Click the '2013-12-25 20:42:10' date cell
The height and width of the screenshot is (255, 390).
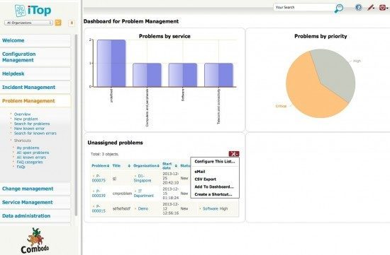[171, 178]
